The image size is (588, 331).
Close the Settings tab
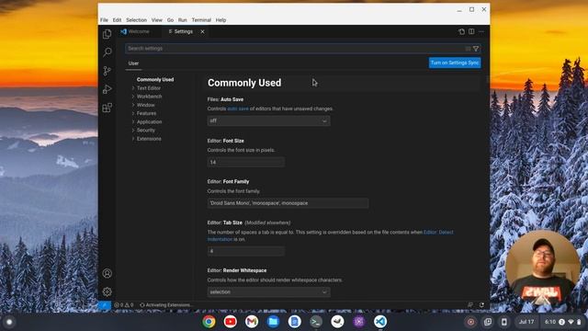click(x=202, y=31)
